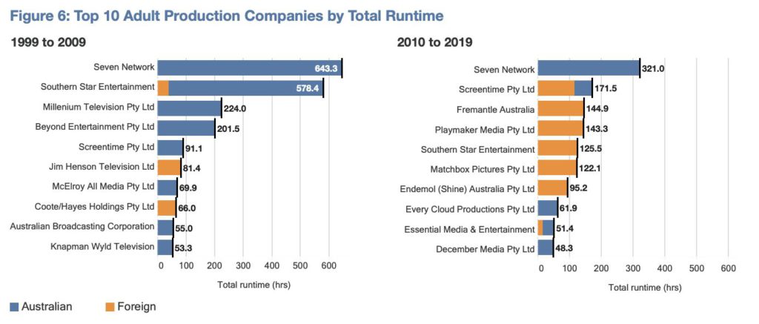Click the orange Foreign legend swatch
This screenshot has height=324, width=759.
click(108, 306)
